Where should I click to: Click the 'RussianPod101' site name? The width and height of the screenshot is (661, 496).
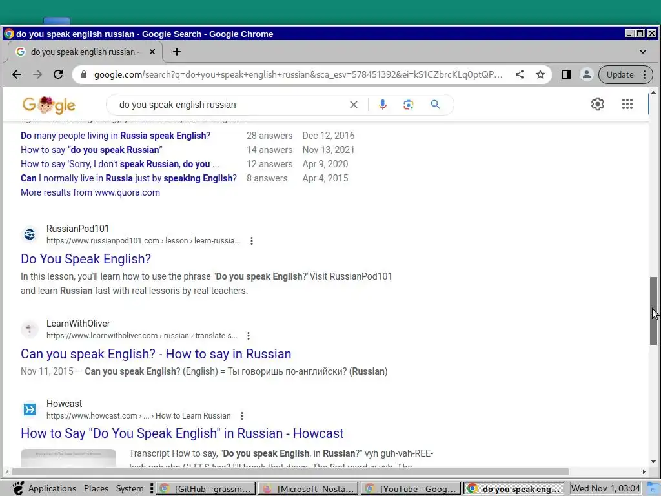pyautogui.click(x=77, y=229)
